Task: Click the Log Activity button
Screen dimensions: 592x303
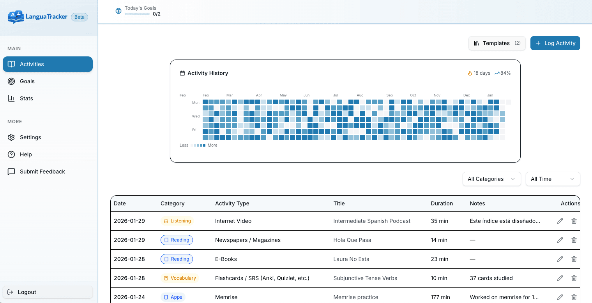Action: pos(555,43)
